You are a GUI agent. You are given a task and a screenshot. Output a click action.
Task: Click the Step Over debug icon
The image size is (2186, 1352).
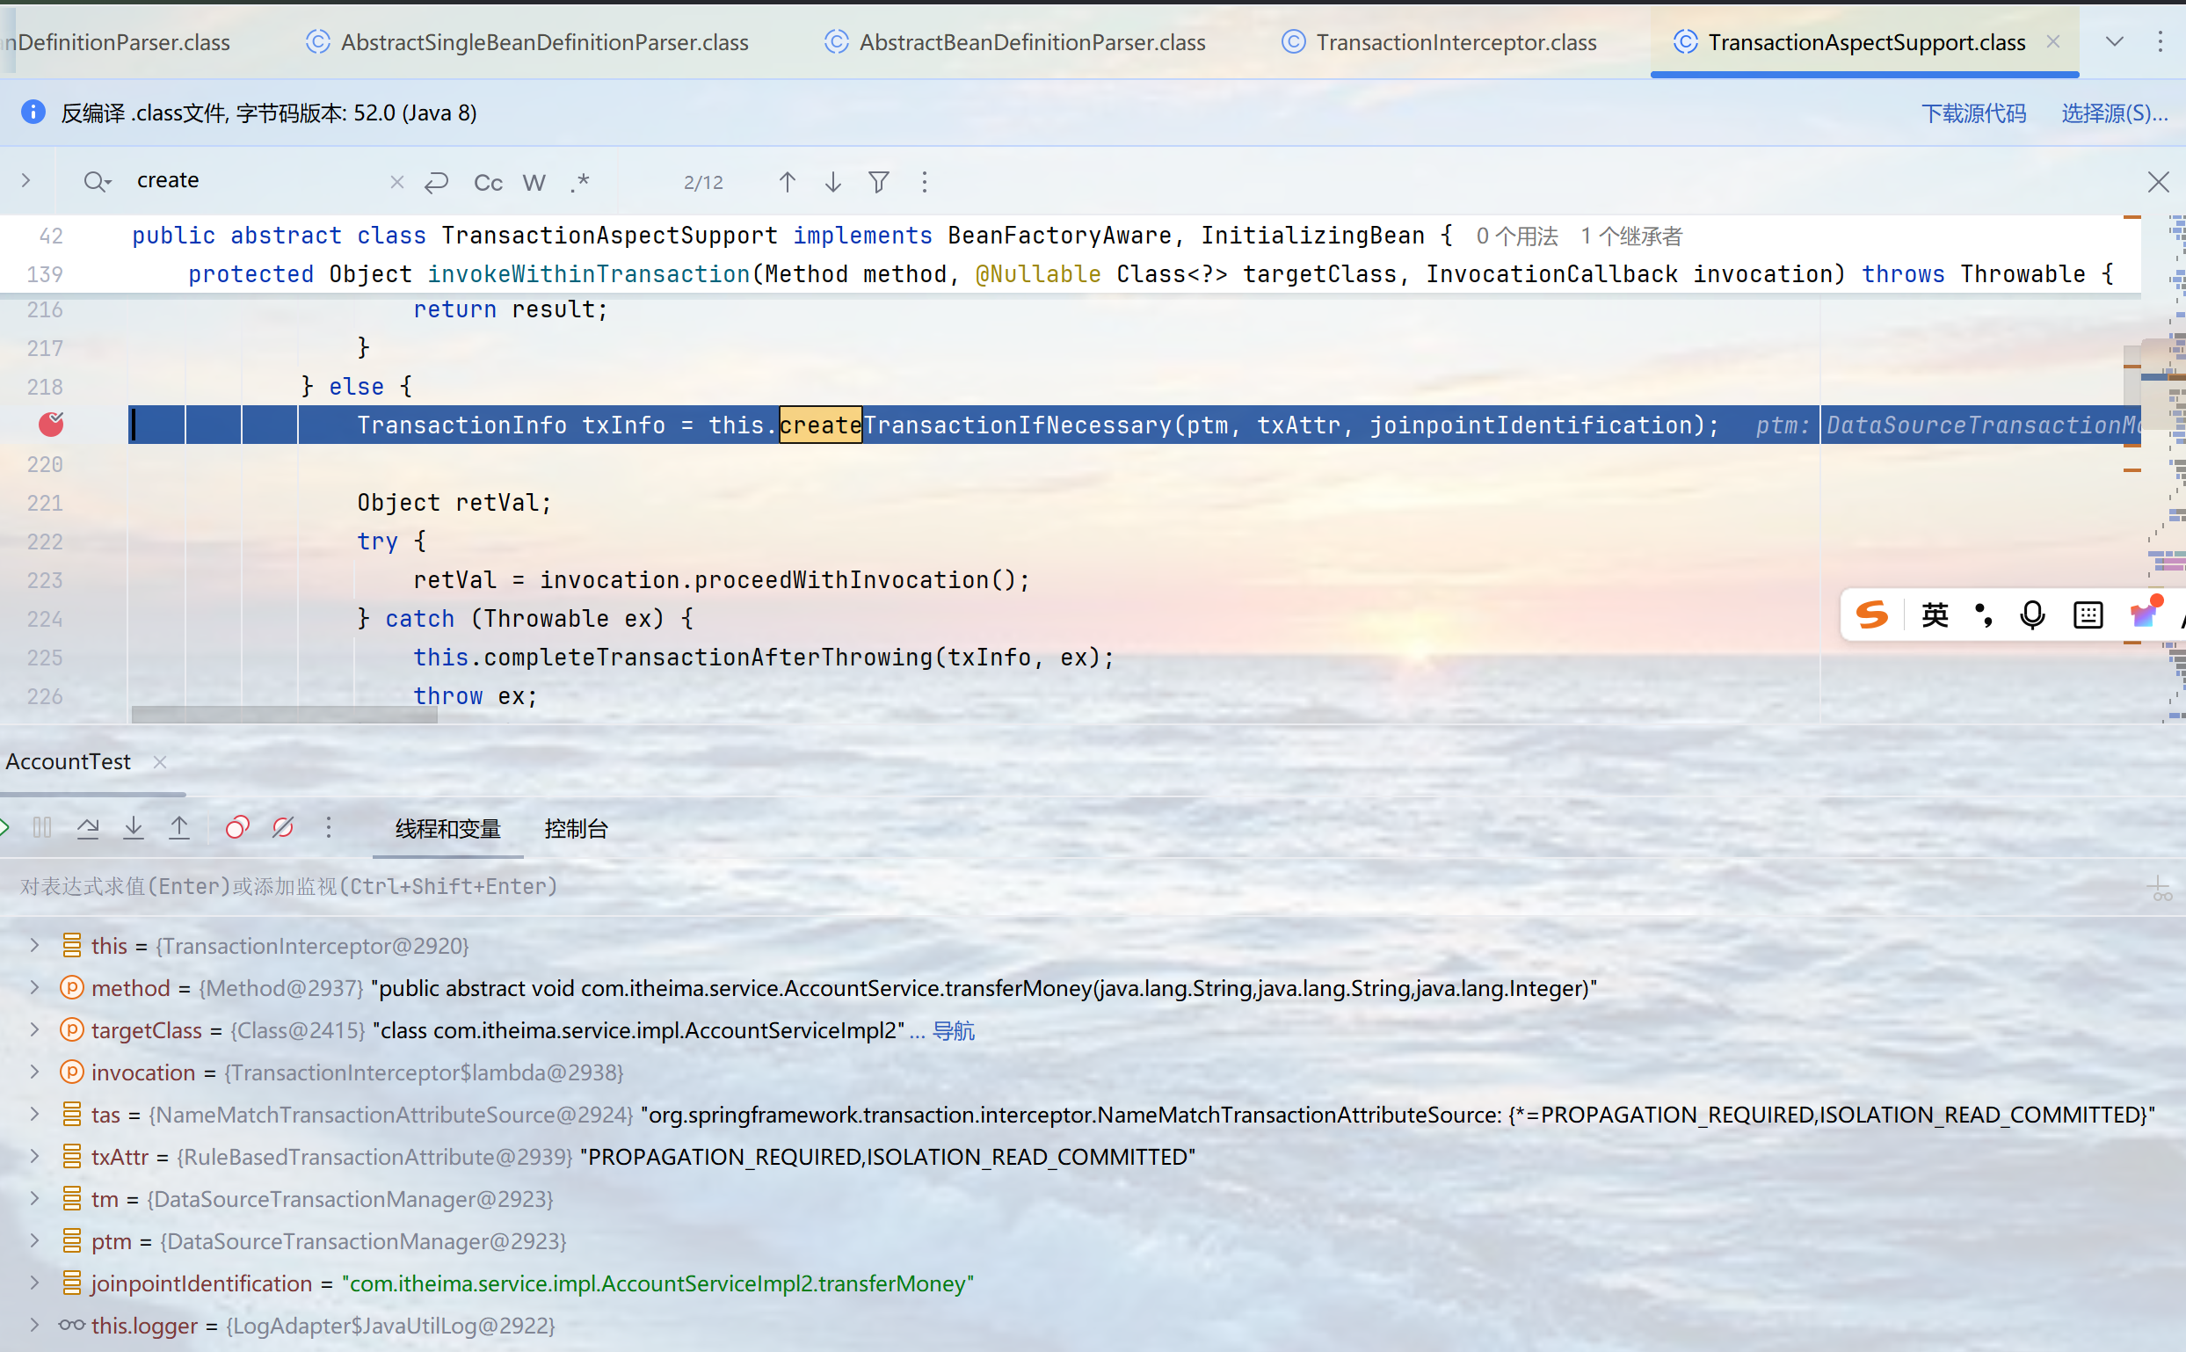[x=88, y=828]
